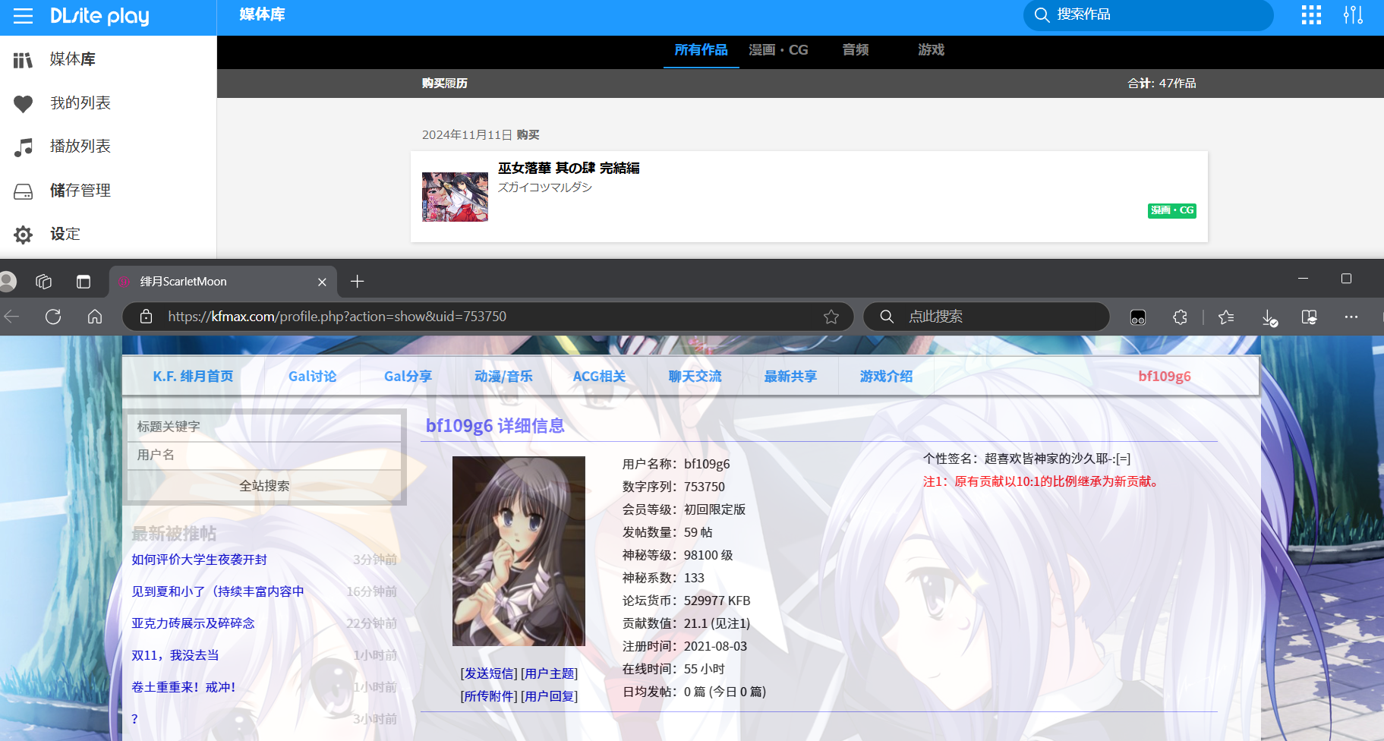Open K.F. 绯月首页 nav link
The height and width of the screenshot is (741, 1384).
tap(193, 377)
